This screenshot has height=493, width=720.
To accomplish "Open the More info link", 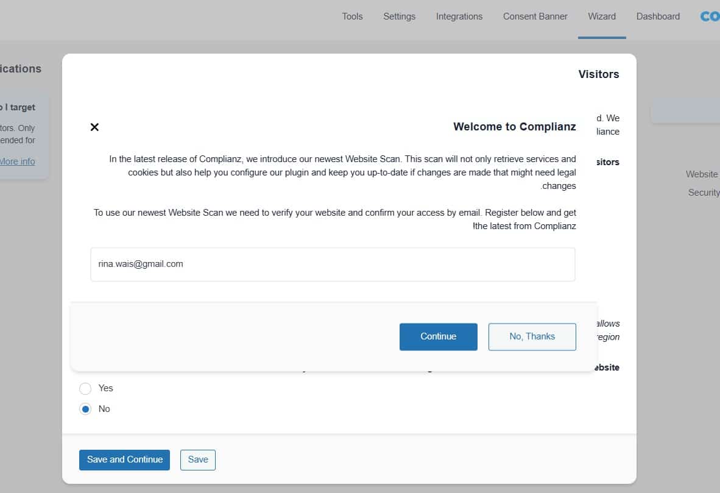I will pyautogui.click(x=18, y=161).
